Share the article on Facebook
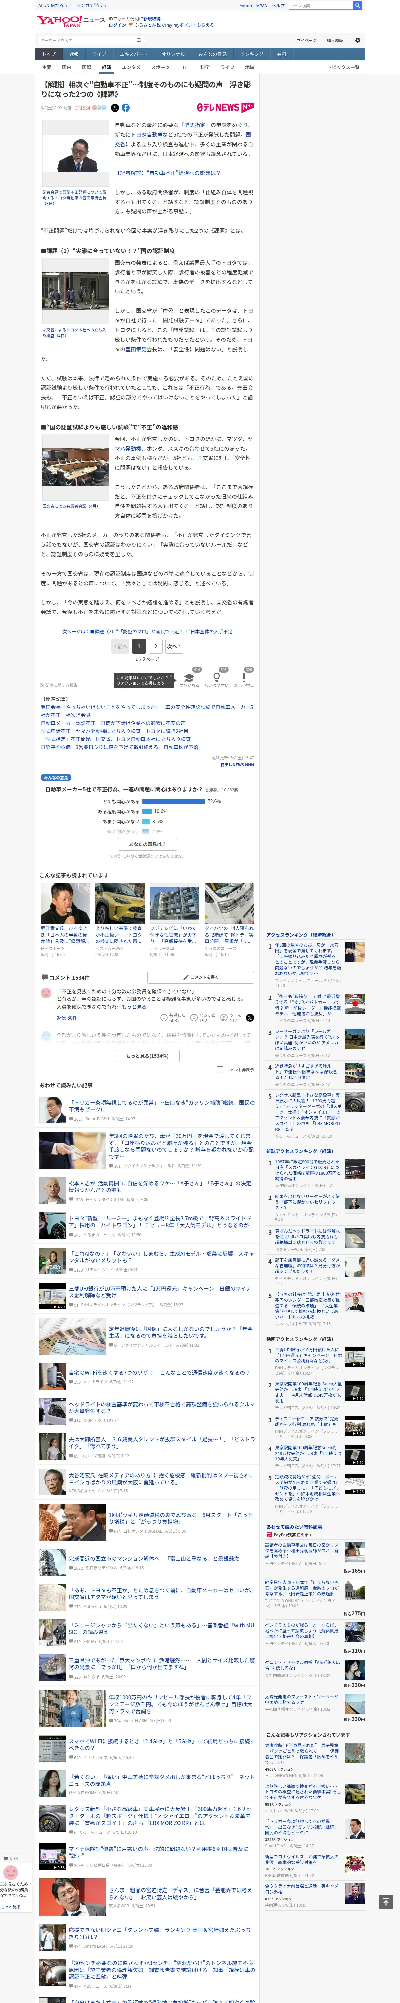 tap(126, 108)
